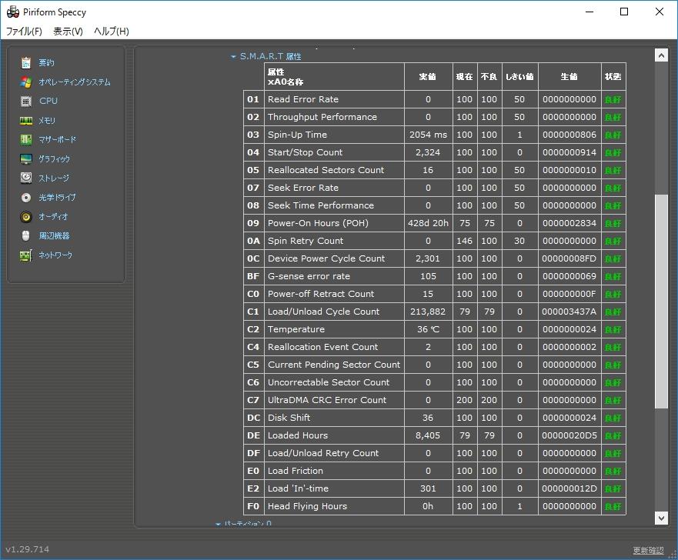The width and height of the screenshot is (678, 560).
Task: Select the Seek Error Rate attribute name
Action: point(303,188)
